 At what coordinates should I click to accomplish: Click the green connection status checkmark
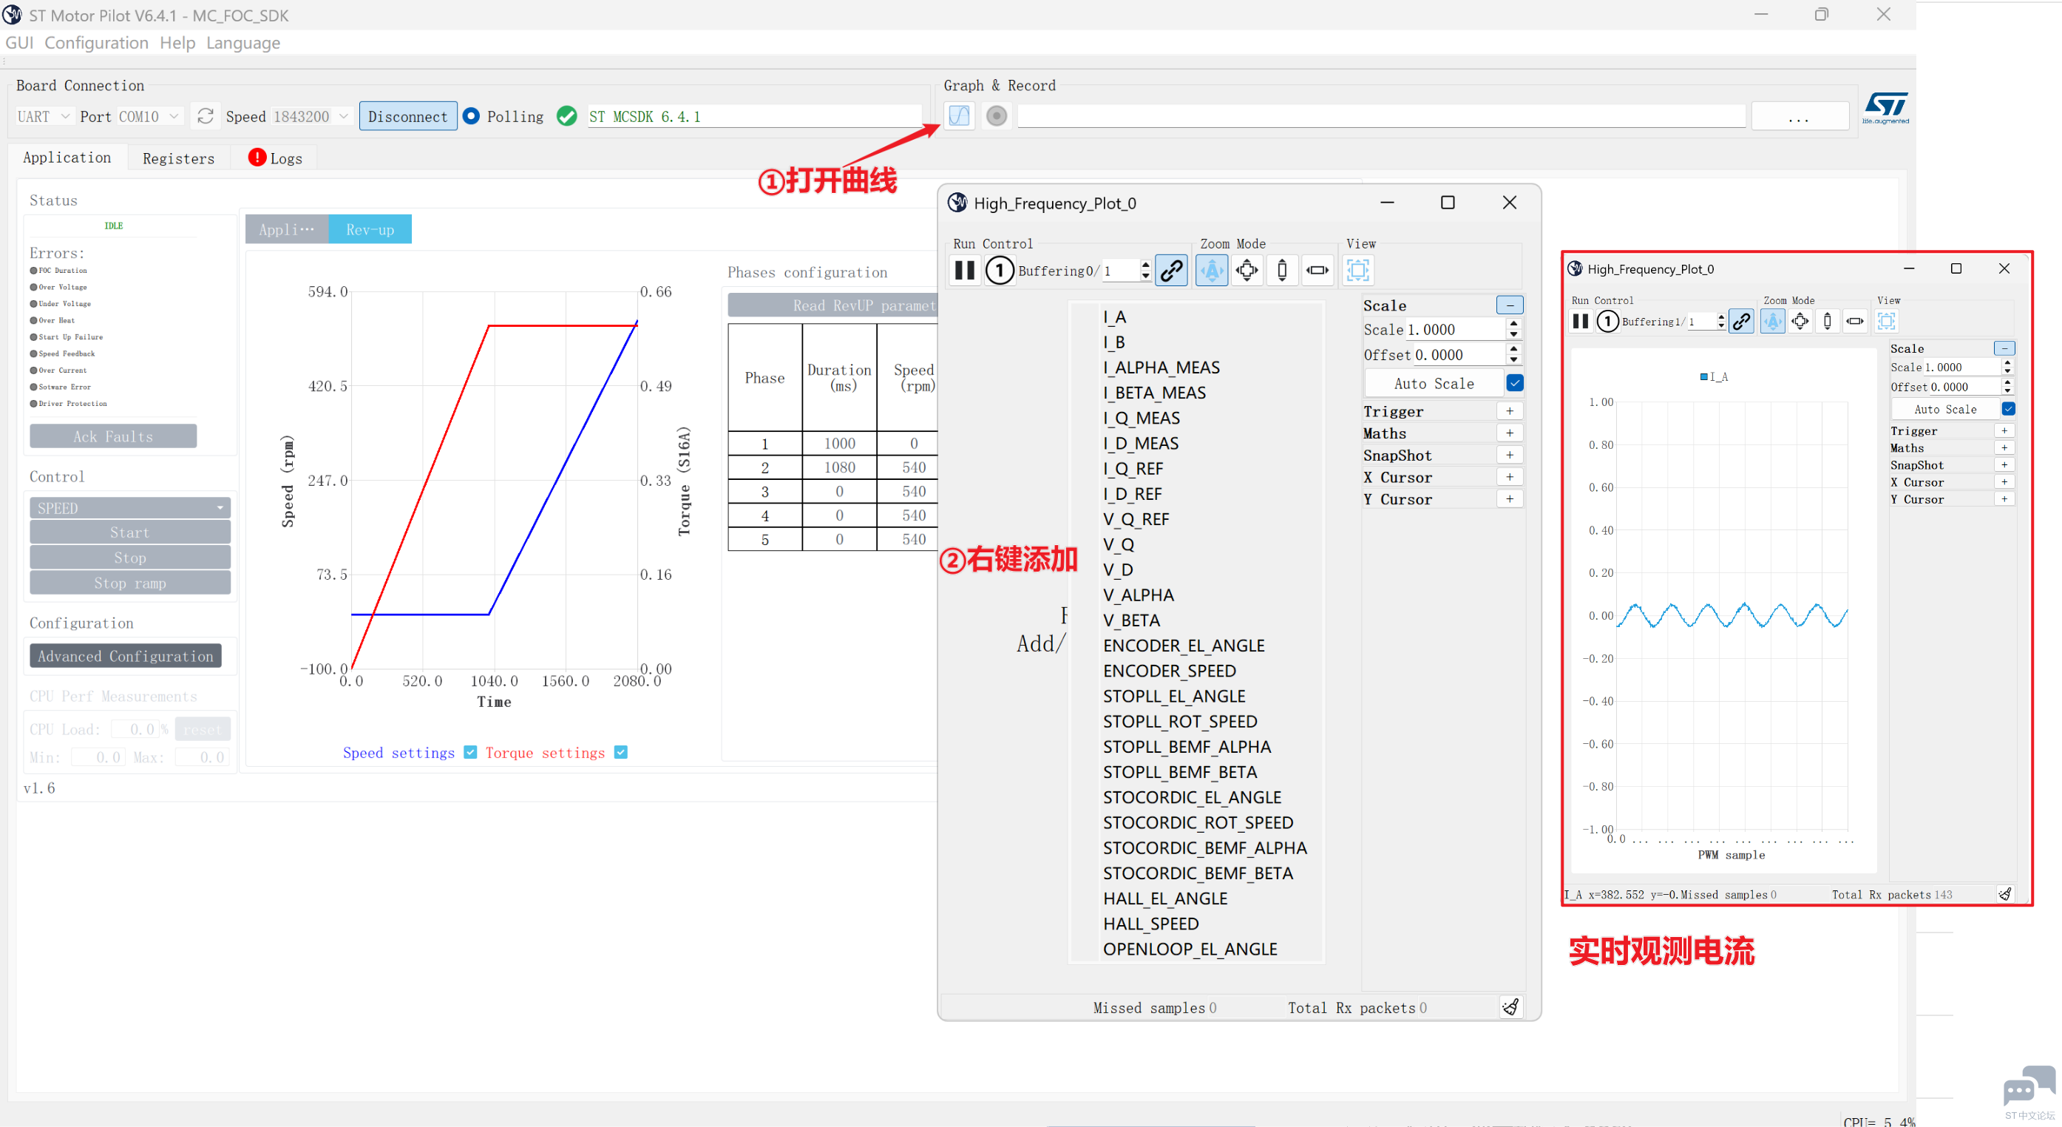[567, 116]
